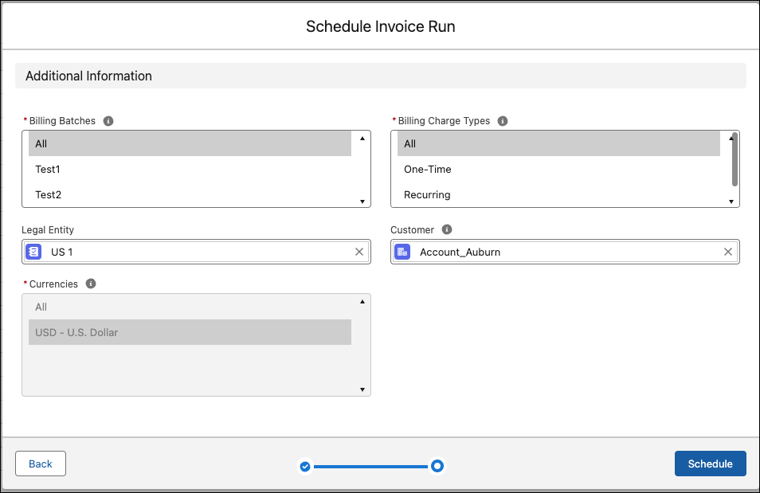
Task: Click Billing Charge Types info icon
Action: coord(503,121)
